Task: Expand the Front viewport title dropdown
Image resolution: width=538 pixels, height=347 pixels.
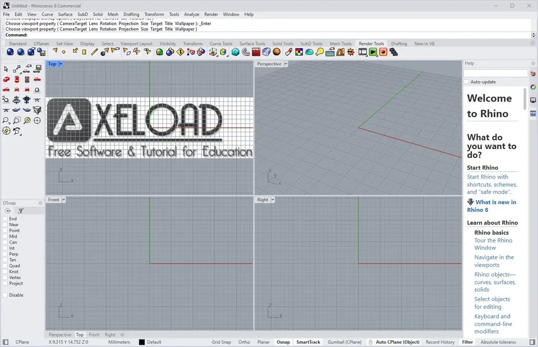Action: pos(64,199)
